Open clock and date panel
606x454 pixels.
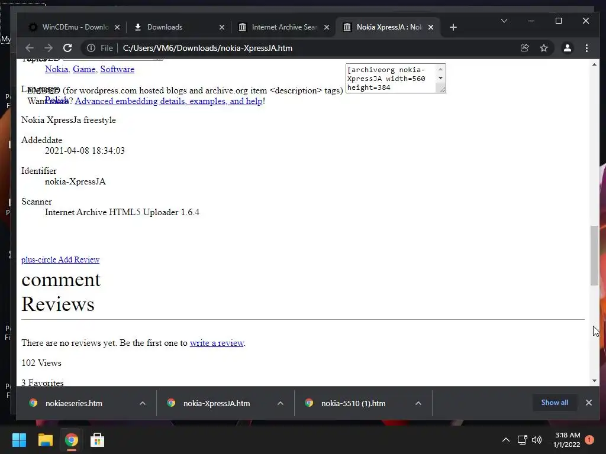pos(567,440)
